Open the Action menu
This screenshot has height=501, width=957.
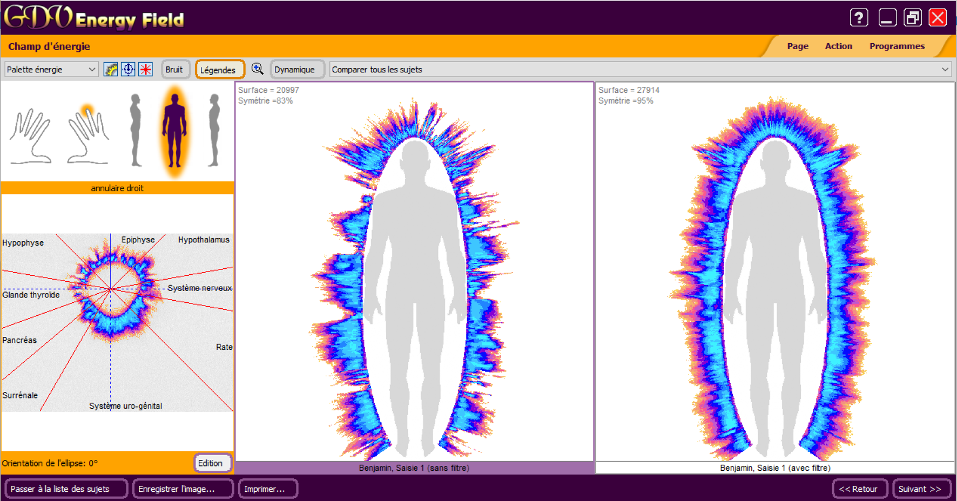click(838, 46)
